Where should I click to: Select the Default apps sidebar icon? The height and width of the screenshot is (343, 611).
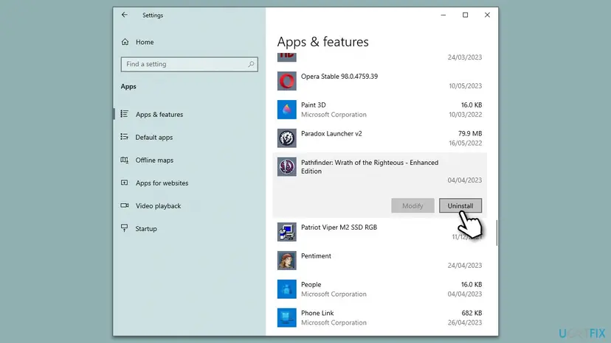(124, 137)
